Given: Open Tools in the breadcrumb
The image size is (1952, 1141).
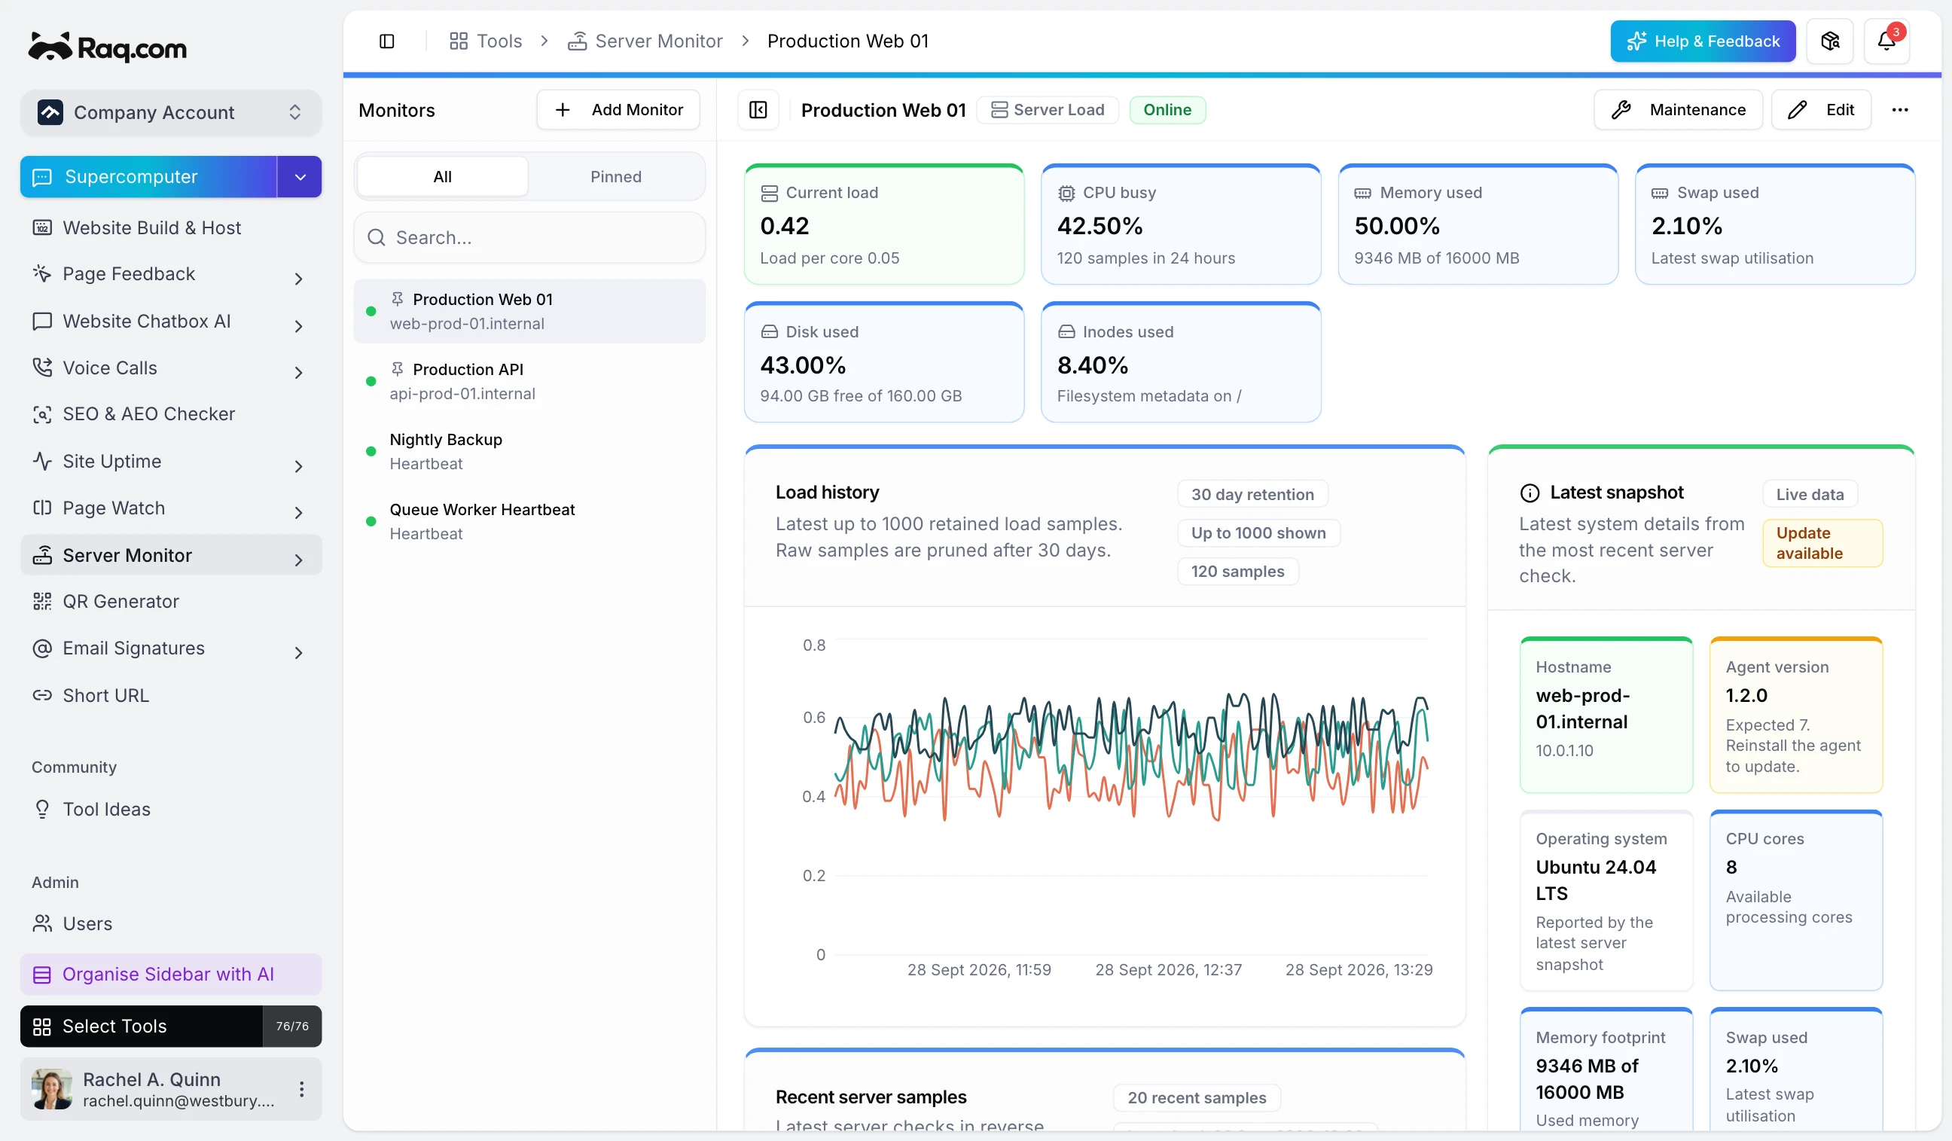Looking at the screenshot, I should (486, 41).
